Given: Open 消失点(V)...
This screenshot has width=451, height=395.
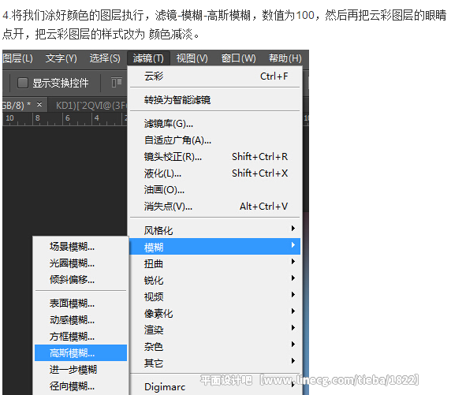Looking at the screenshot, I should 215,207.
